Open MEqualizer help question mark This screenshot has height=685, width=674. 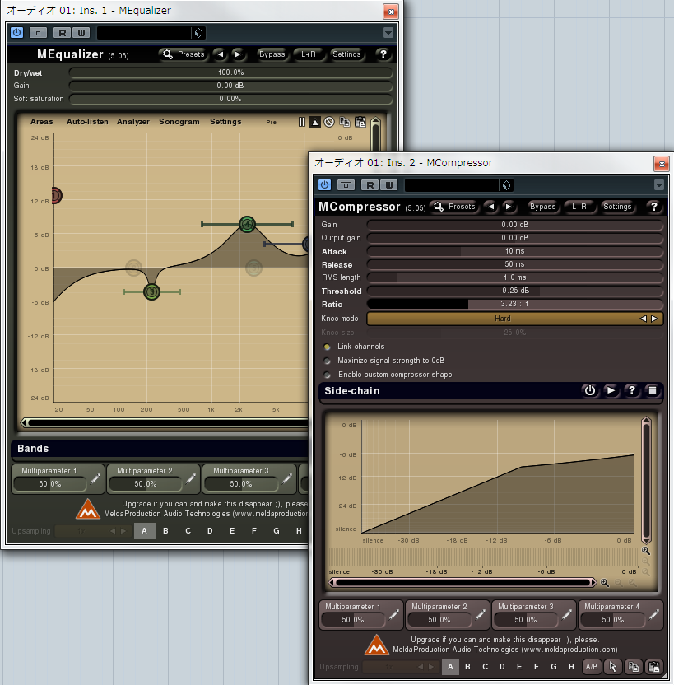click(x=383, y=54)
